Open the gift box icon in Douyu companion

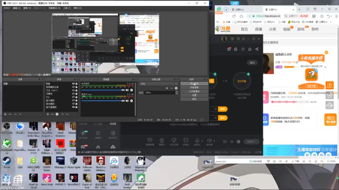229,49
